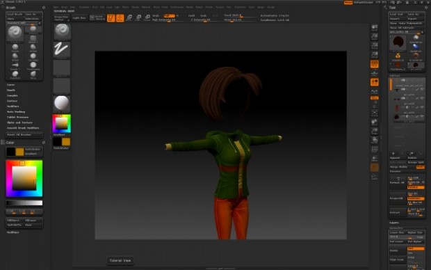Select the Inflate brush in Brush palette

coord(33,47)
